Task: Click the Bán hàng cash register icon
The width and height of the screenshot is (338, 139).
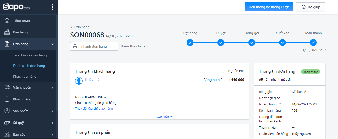Action: (7, 32)
